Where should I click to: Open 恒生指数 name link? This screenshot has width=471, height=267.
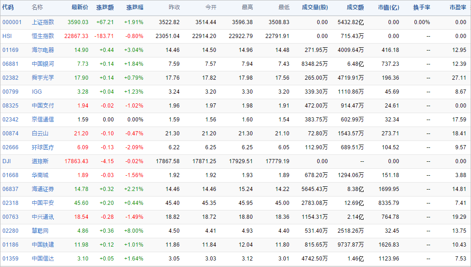(43, 36)
